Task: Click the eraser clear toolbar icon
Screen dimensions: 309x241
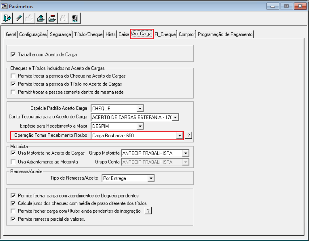Action: 18,18
